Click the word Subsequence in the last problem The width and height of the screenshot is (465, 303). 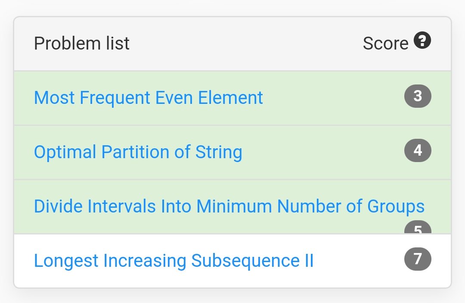point(245,261)
